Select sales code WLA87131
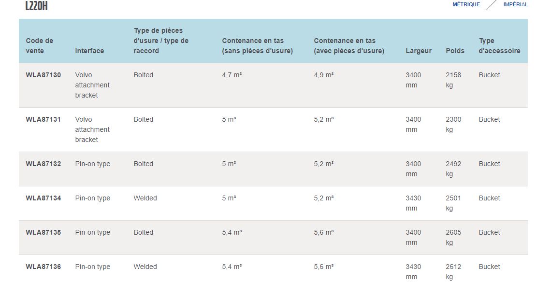Screen dimensions: 536x282 click(x=43, y=119)
